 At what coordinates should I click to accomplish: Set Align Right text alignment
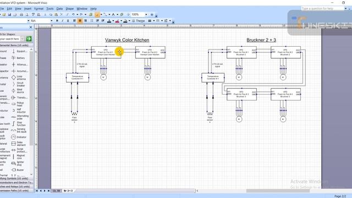click(86, 21)
